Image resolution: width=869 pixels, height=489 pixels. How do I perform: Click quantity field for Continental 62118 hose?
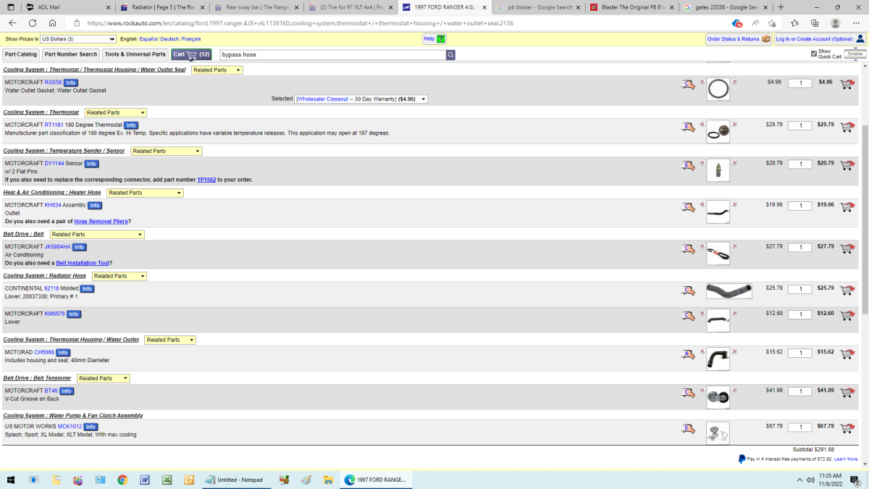coord(799,289)
